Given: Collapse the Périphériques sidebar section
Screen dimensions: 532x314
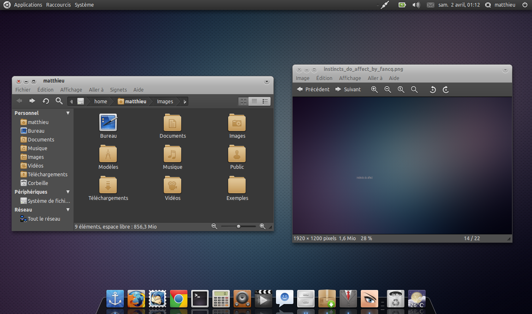Looking at the screenshot, I should coord(68,192).
